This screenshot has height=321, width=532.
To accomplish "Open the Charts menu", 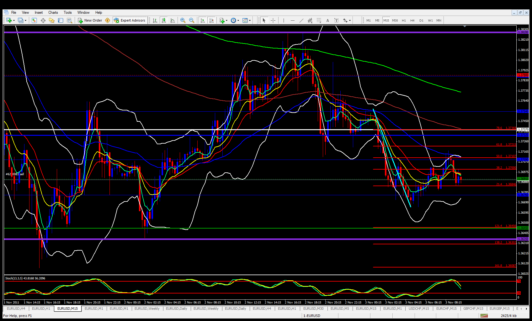I will [x=53, y=13].
